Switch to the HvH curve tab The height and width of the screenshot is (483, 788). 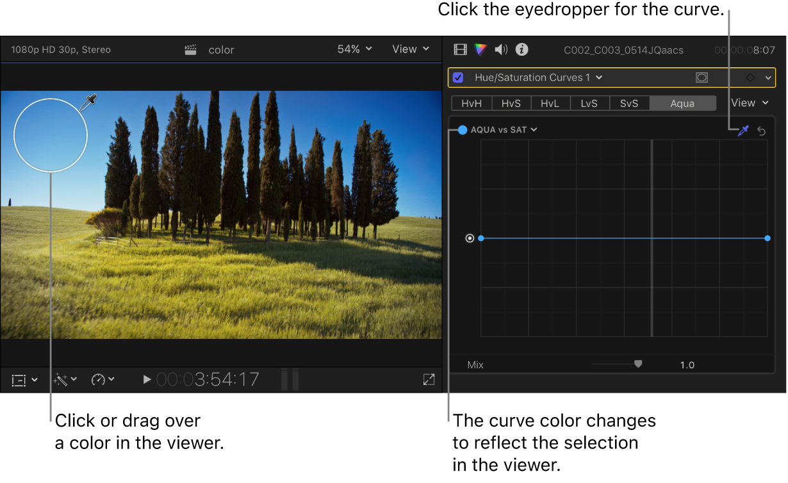(471, 102)
